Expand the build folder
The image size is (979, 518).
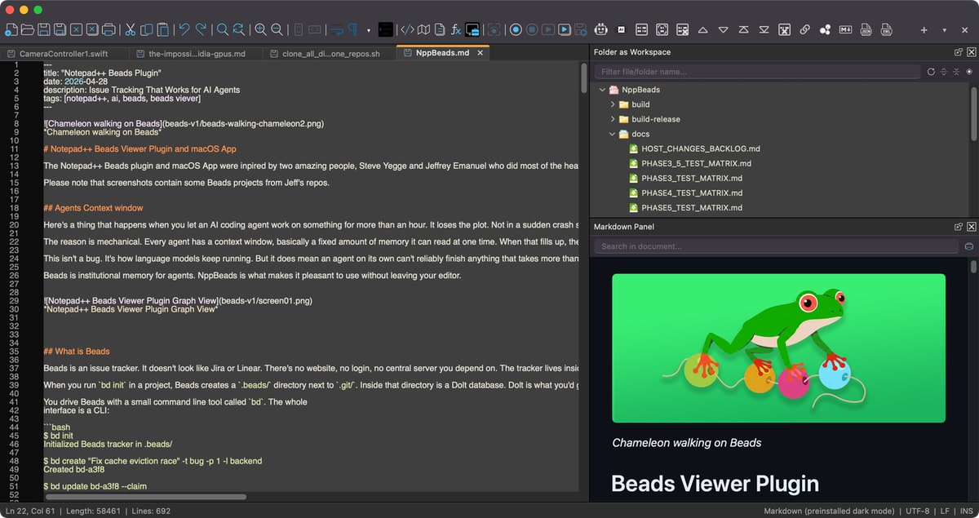click(x=613, y=104)
